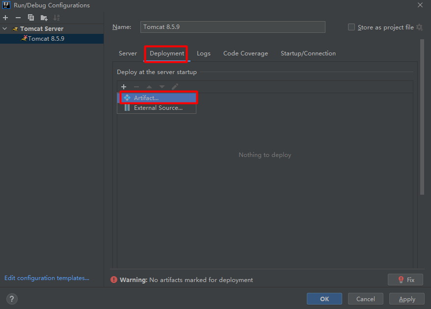This screenshot has height=309, width=431.
Task: Select the Tomcat 8.5.9 configuration
Action: 52,39
